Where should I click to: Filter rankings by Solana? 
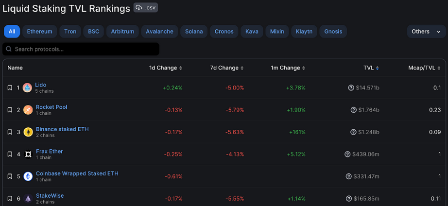point(194,32)
